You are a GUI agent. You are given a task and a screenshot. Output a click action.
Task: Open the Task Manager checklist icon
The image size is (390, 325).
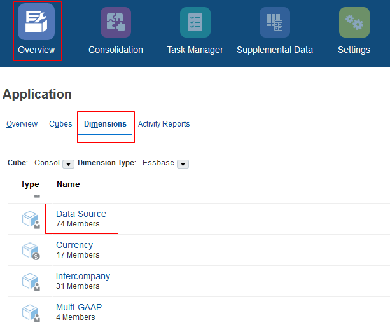(x=195, y=22)
